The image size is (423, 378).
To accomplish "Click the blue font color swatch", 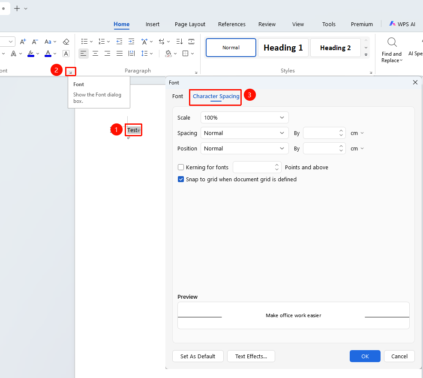I will click(x=48, y=54).
